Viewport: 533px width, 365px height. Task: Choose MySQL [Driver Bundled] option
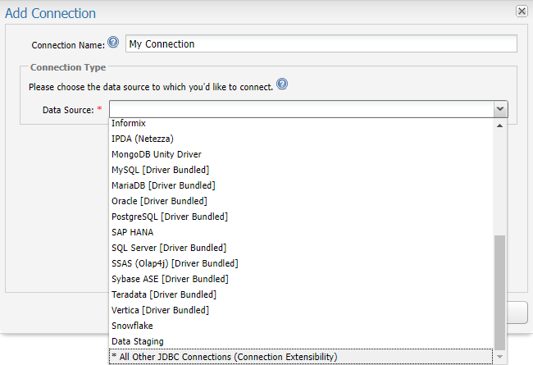[301, 170]
